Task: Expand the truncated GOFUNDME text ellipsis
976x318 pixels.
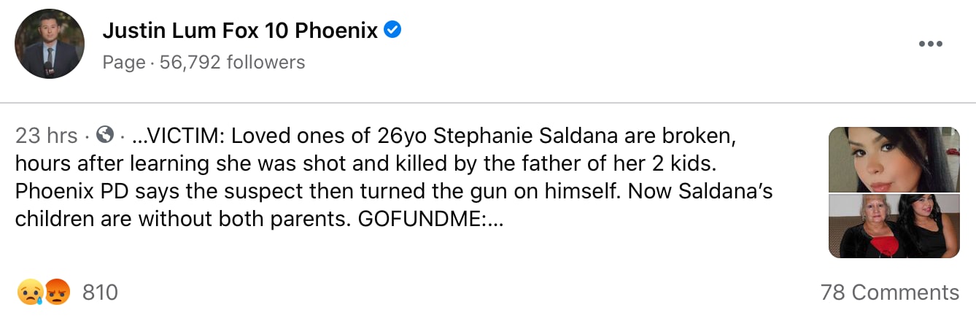Action: point(495,220)
